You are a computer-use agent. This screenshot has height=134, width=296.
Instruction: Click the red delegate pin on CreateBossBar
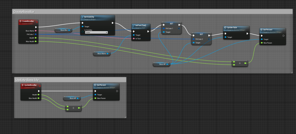click(x=37, y=22)
